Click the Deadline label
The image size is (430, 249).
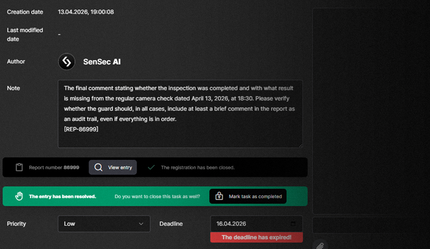171,224
